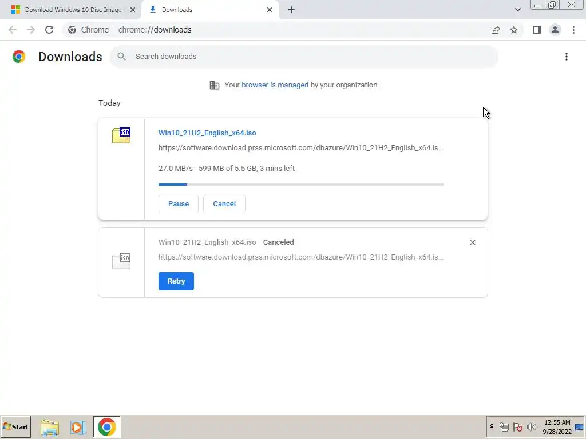
Task: Retry the canceled ISO download
Action: 176,281
